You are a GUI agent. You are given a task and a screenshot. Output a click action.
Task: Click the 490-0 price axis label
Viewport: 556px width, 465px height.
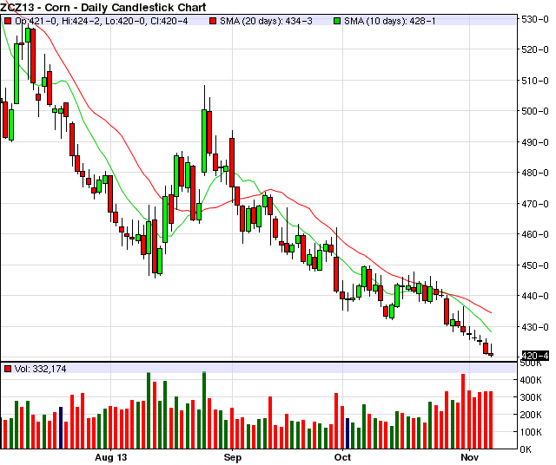point(535,142)
